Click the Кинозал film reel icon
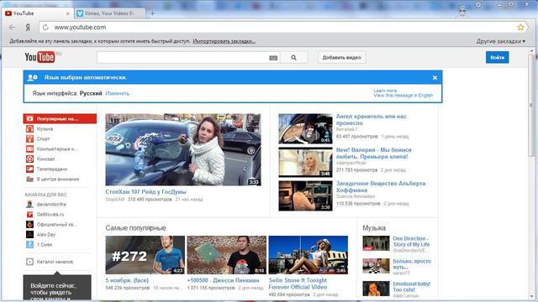The image size is (538, 302). [30, 159]
